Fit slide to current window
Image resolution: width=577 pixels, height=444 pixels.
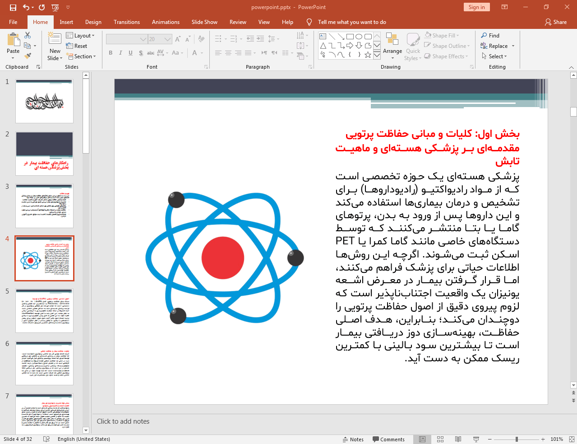572,439
